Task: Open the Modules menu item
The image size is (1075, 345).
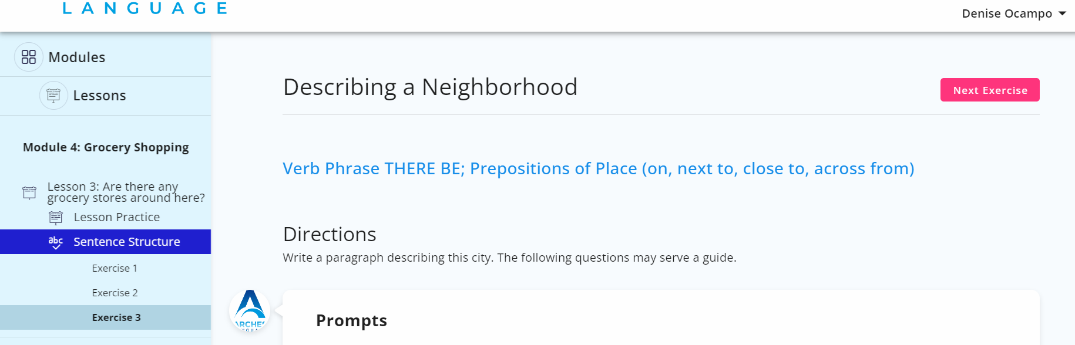Action: tap(106, 57)
